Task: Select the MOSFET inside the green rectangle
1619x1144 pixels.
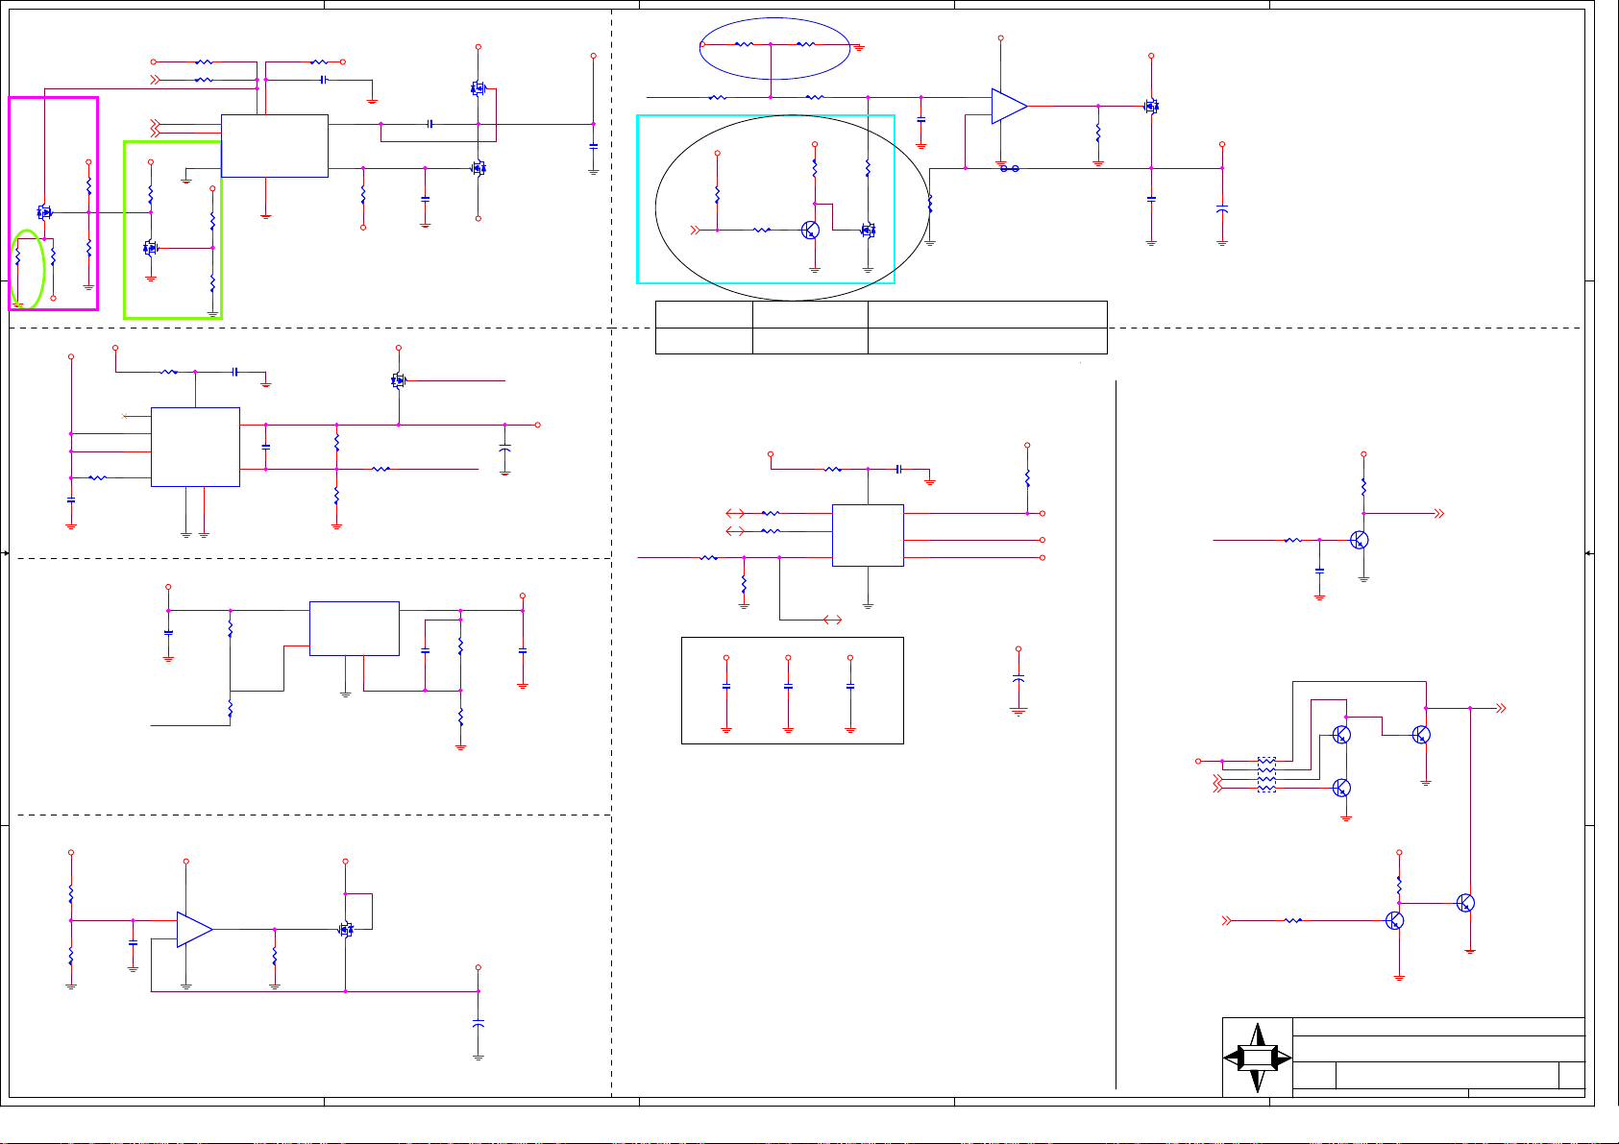Action: (x=150, y=248)
